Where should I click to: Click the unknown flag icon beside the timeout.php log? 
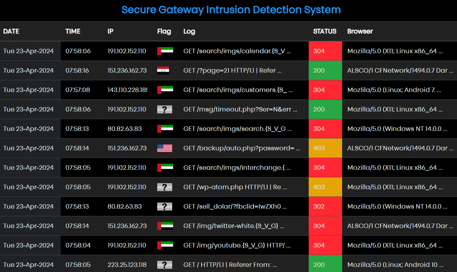[x=165, y=109]
